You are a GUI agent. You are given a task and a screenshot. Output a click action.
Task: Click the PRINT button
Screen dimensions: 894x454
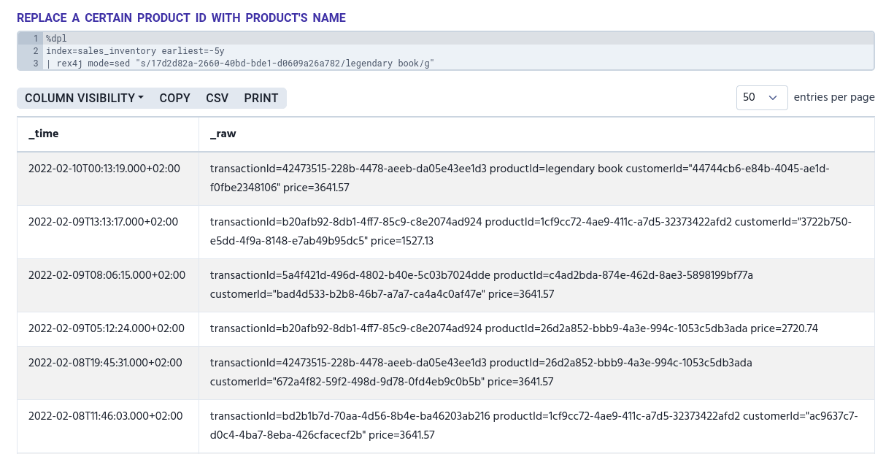[x=261, y=98]
